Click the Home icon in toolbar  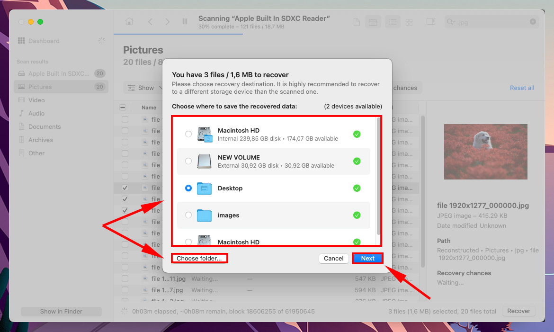click(x=129, y=22)
